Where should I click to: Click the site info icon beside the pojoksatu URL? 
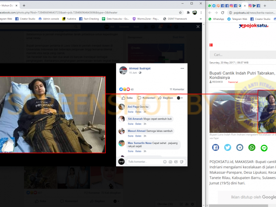(230, 13)
